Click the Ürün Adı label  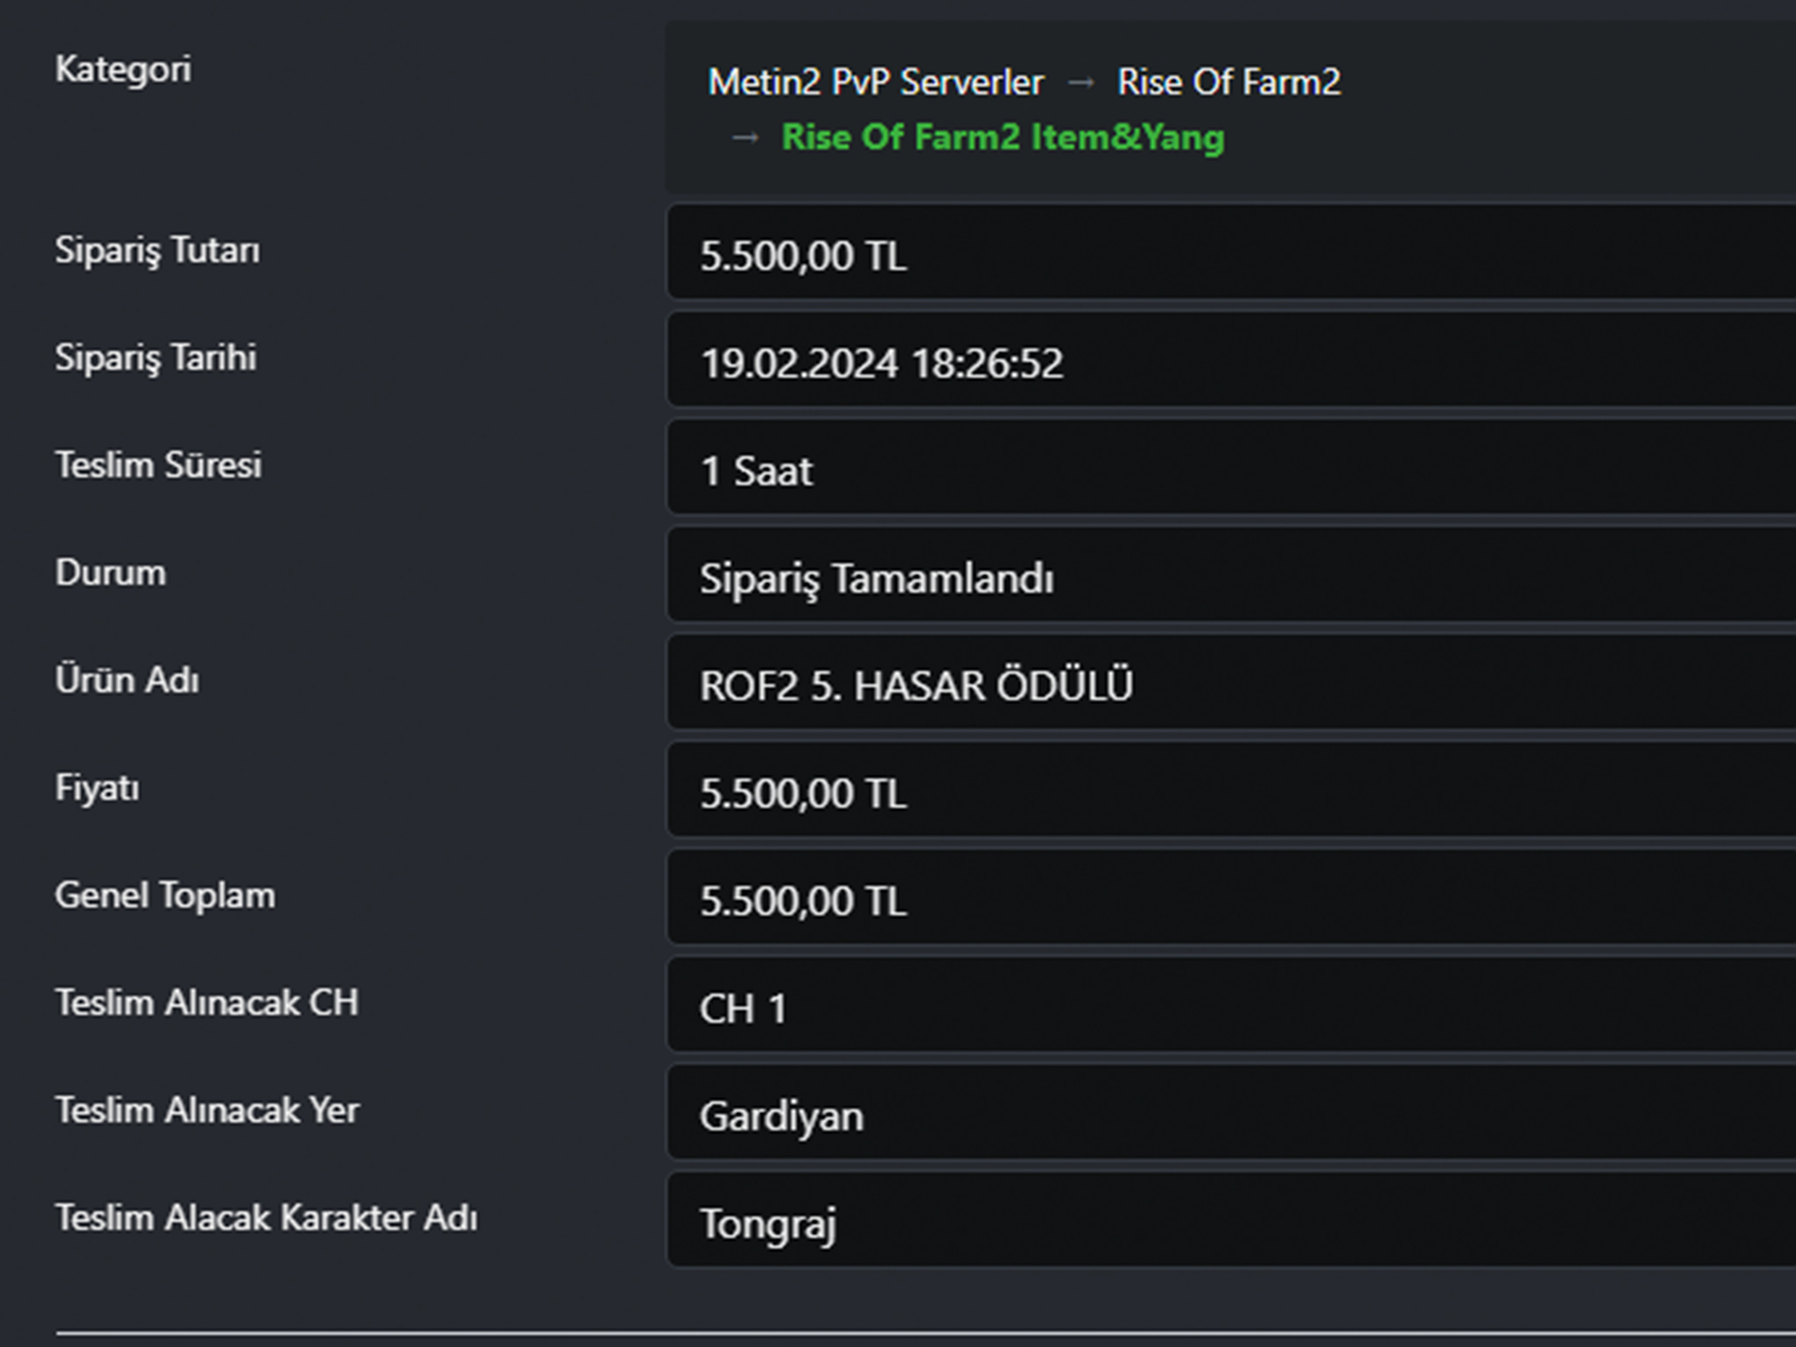pos(126,680)
